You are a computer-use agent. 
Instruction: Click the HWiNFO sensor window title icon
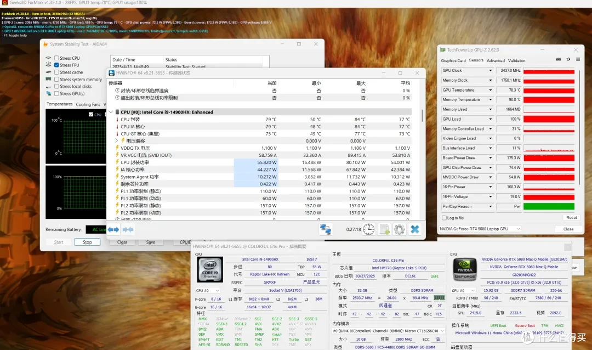pyautogui.click(x=111, y=73)
